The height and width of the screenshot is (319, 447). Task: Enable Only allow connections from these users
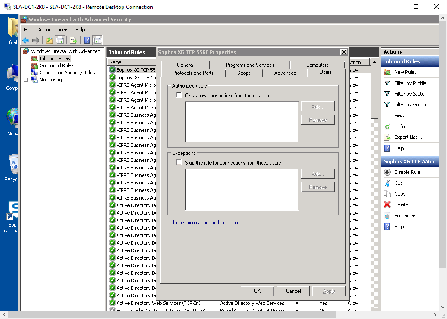[x=179, y=95]
